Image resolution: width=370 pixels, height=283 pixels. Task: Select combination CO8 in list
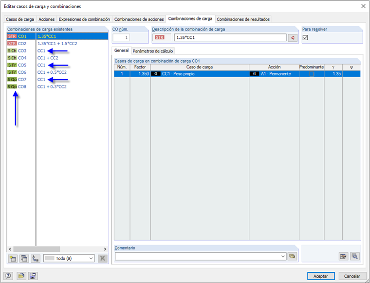coord(57,86)
